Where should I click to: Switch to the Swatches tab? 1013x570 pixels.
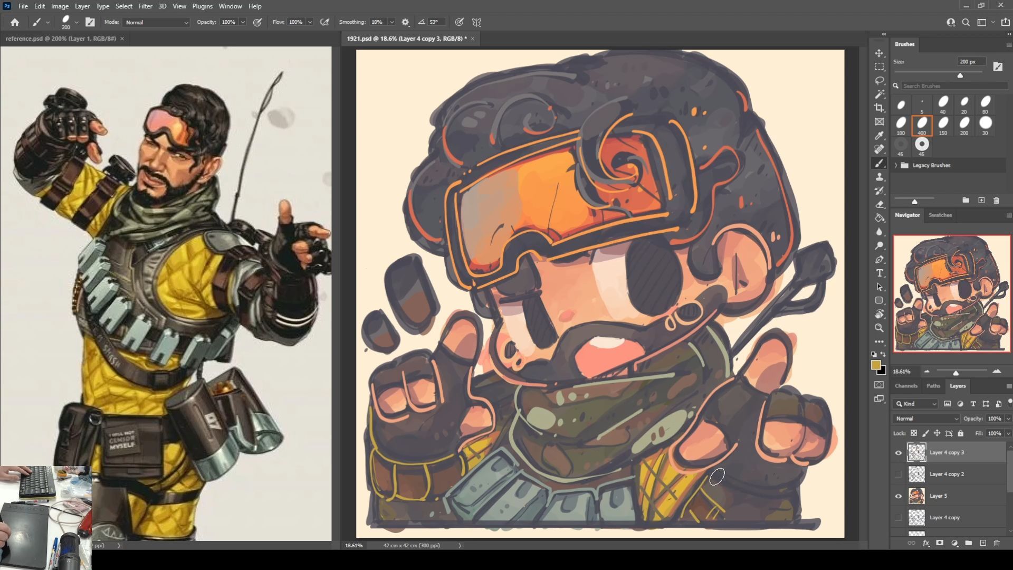tap(940, 215)
